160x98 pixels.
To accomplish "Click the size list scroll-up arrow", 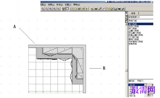I will pos(146,85).
